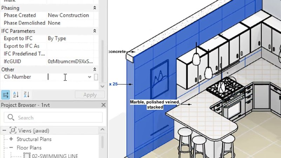Select Export to IFC value By Type

click(x=57, y=39)
